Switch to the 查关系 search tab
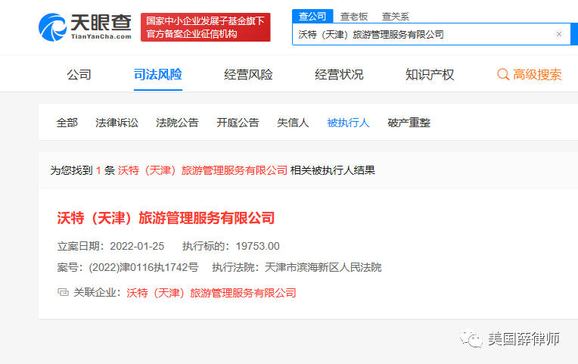 pyautogui.click(x=396, y=17)
